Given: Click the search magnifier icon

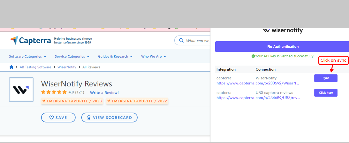Looking at the screenshot, I should (181, 41).
